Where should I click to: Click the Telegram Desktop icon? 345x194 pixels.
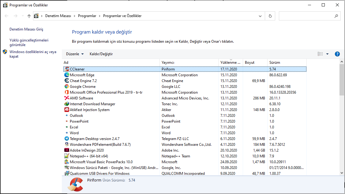(67, 139)
